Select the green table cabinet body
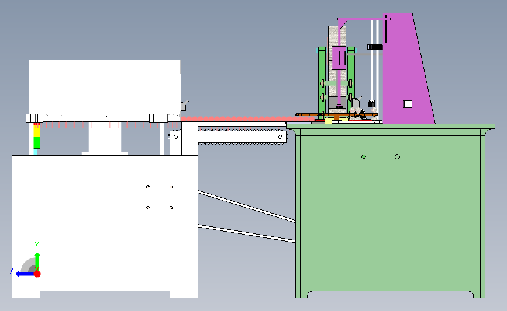The width and height of the screenshot is (507, 311). tap(390, 213)
